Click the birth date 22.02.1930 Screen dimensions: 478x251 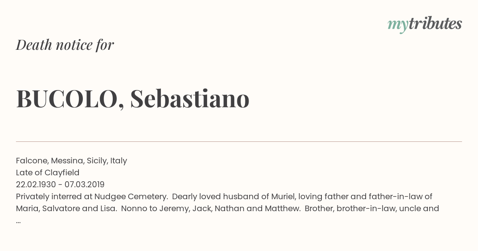coord(34,185)
